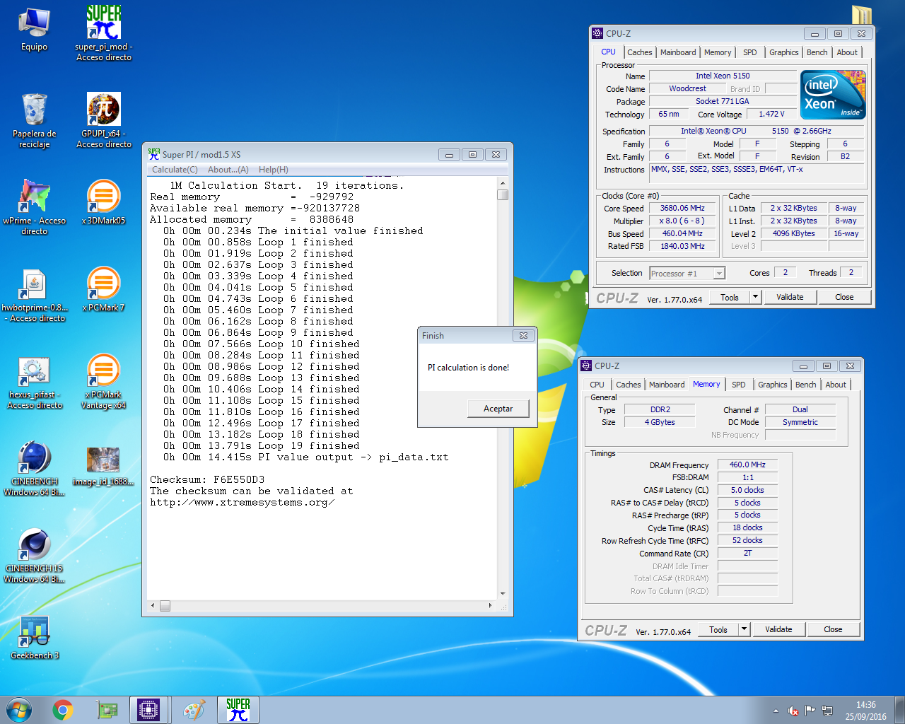Click Validate in top CPU-Z window
The image size is (905, 724).
790,298
